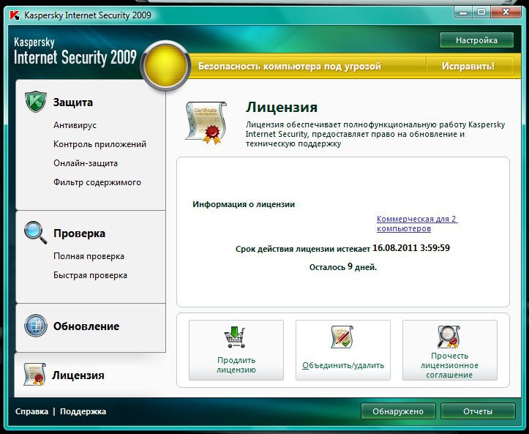529x434 pixels.
Task: Click the Безопасность компьютера под угрозой banner
Action: tap(290, 66)
